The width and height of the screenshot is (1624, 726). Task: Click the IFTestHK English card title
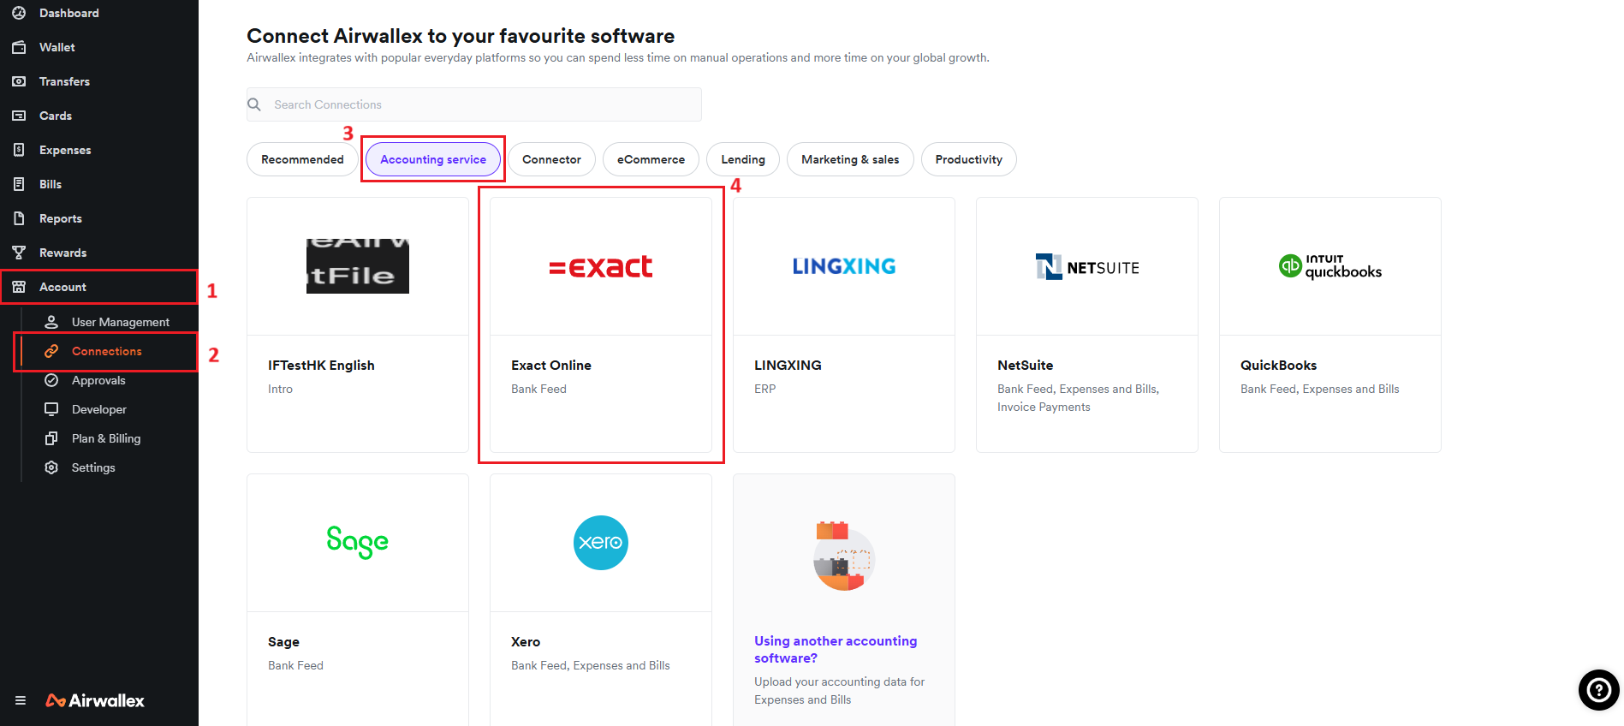pos(321,366)
